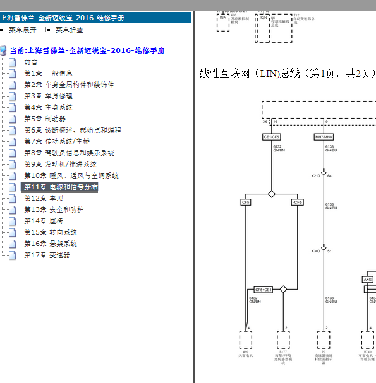Image resolution: width=376 pixels, height=383 pixels.
Task: Click the X210 connector label
Action: [x=315, y=176]
